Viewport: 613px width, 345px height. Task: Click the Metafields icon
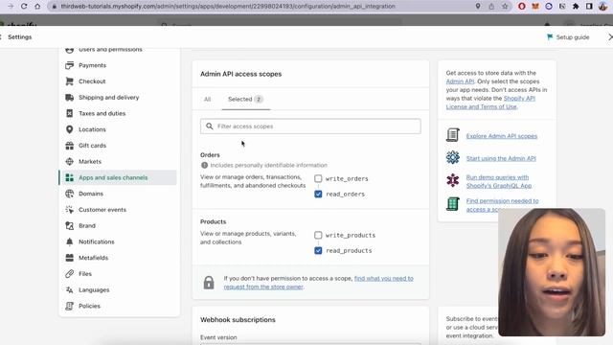pyautogui.click(x=70, y=258)
